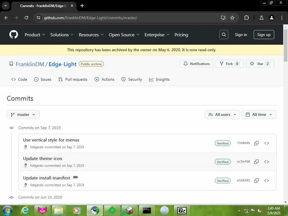Open master branch selector
This screenshot has width=288, height=216.
click(x=23, y=115)
